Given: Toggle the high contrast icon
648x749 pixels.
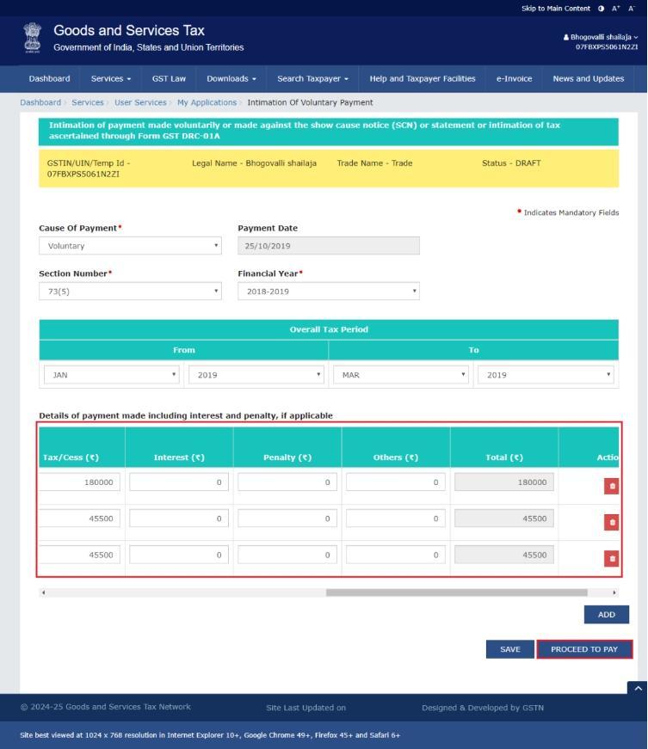Looking at the screenshot, I should click(602, 9).
